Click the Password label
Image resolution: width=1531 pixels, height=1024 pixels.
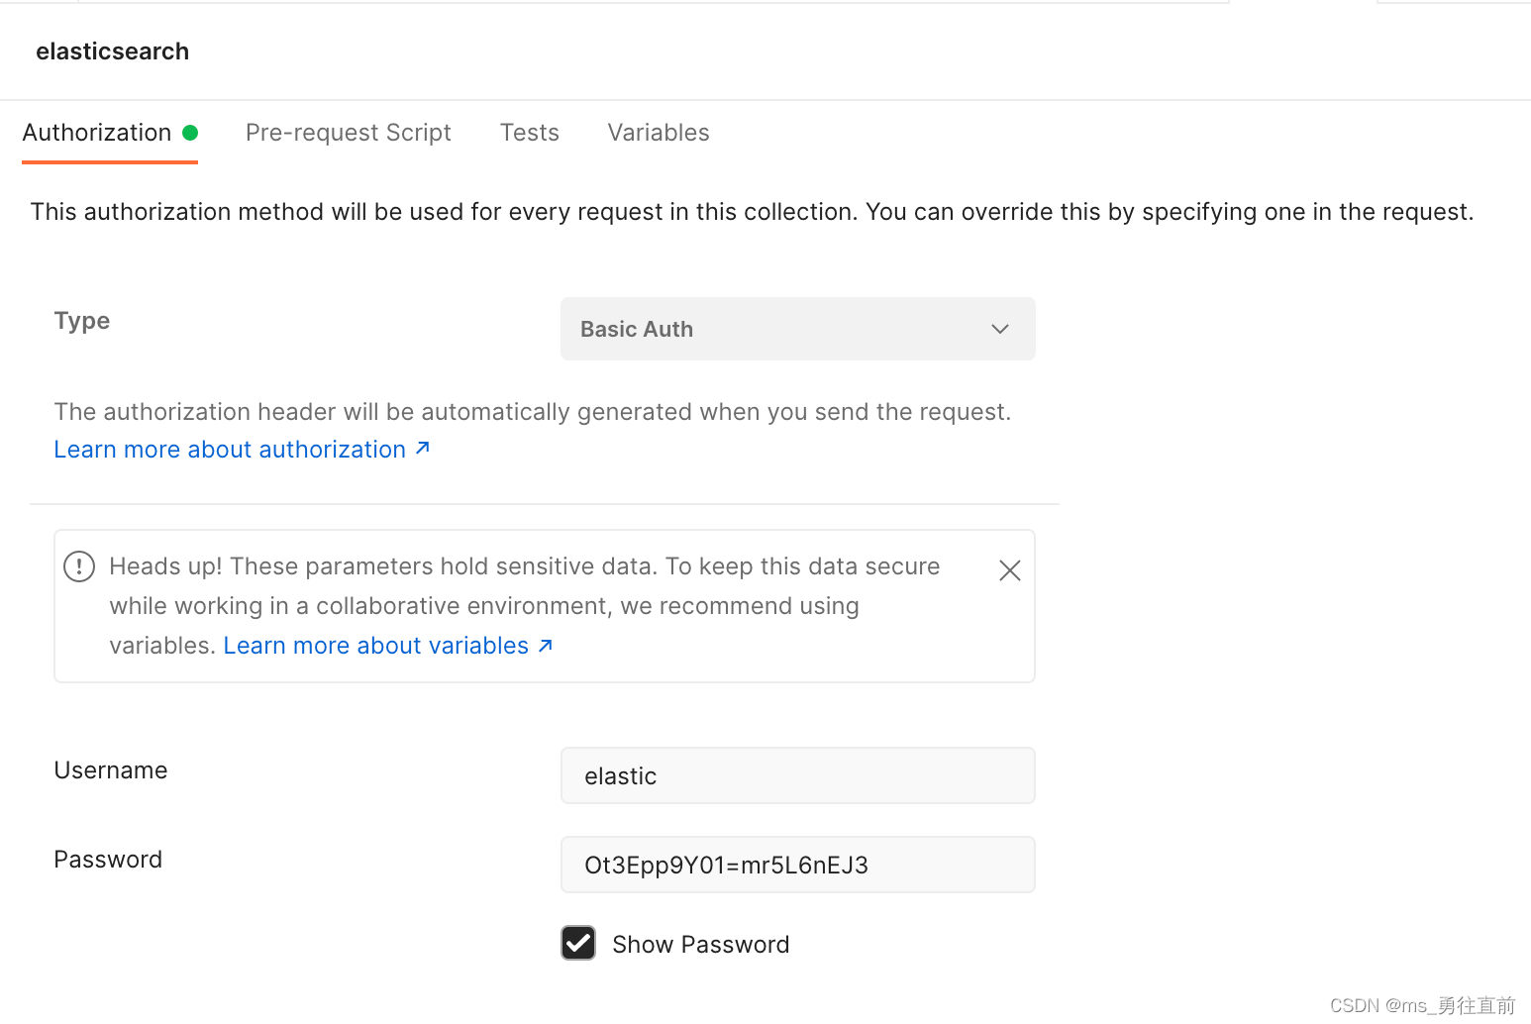pyautogui.click(x=108, y=860)
